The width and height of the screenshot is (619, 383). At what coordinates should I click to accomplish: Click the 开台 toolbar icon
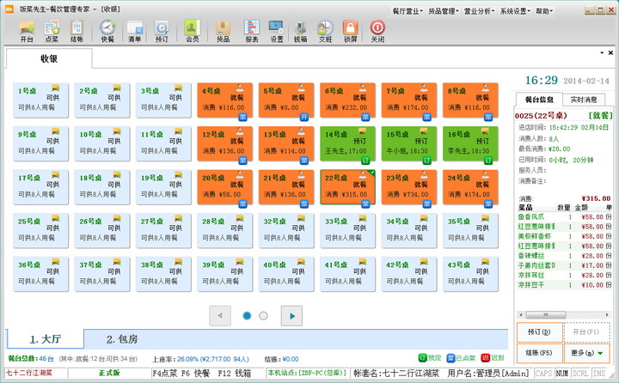[x=27, y=31]
